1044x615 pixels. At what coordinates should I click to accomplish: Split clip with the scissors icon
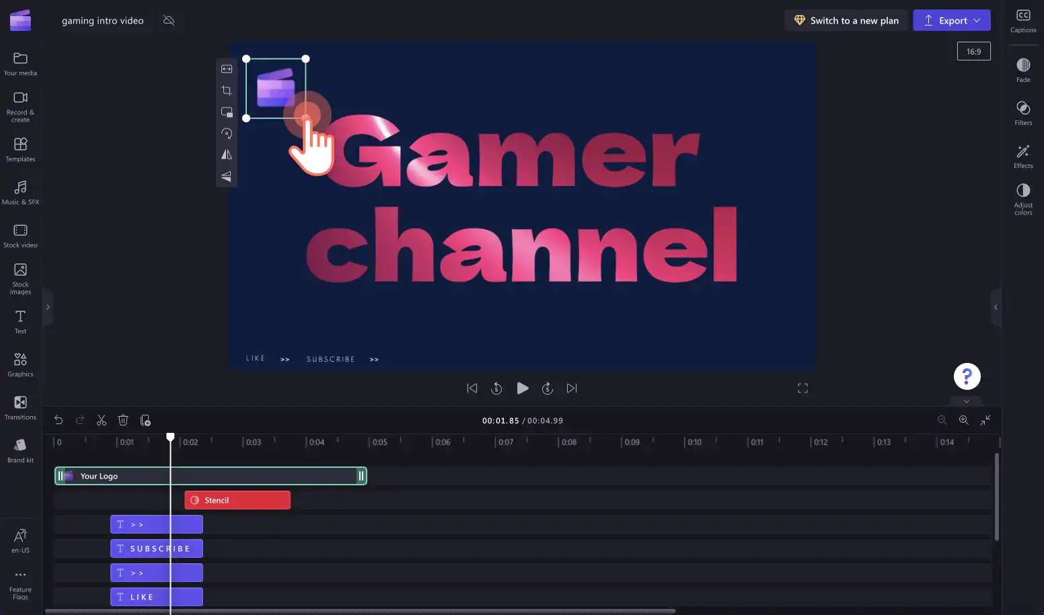[102, 420]
